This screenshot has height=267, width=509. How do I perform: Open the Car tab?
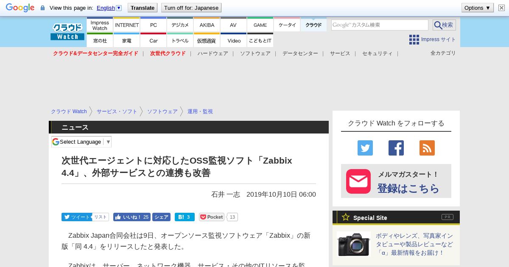[x=153, y=40]
